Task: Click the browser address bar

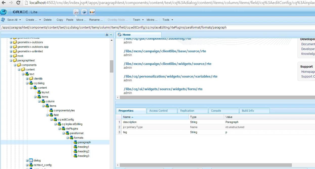Action: pos(169,3)
